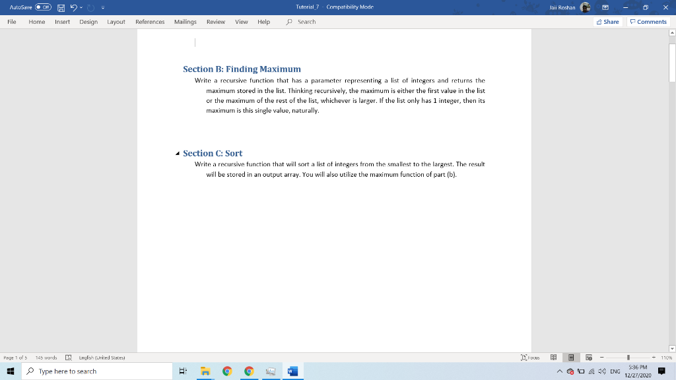Open the Mailings tab
Viewport: 676px width, 380px height.
[185, 21]
